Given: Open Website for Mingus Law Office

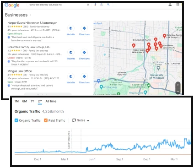Looking at the screenshot, I should (x=71, y=78).
